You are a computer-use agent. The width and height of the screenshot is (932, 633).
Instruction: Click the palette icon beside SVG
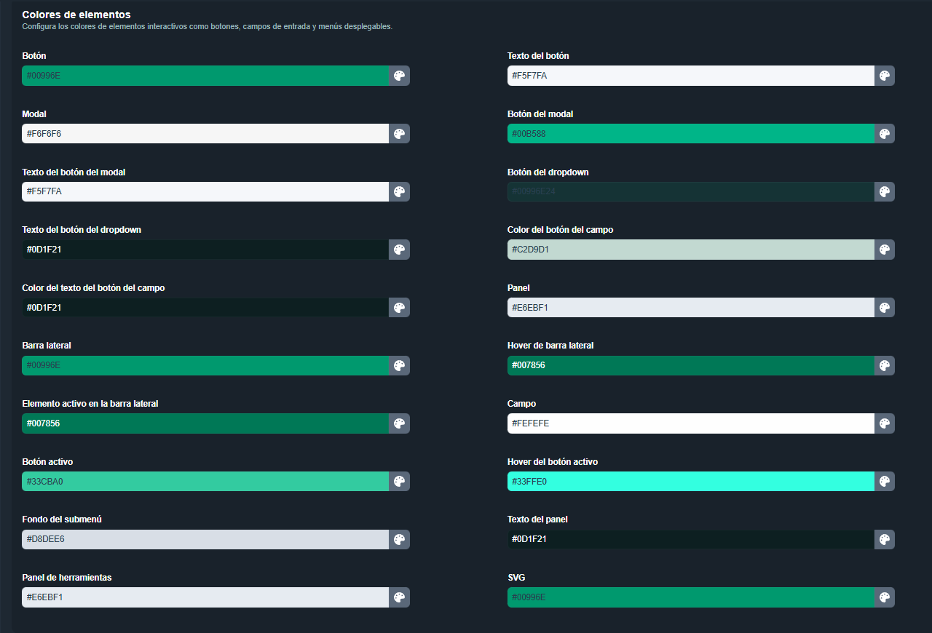[885, 597]
